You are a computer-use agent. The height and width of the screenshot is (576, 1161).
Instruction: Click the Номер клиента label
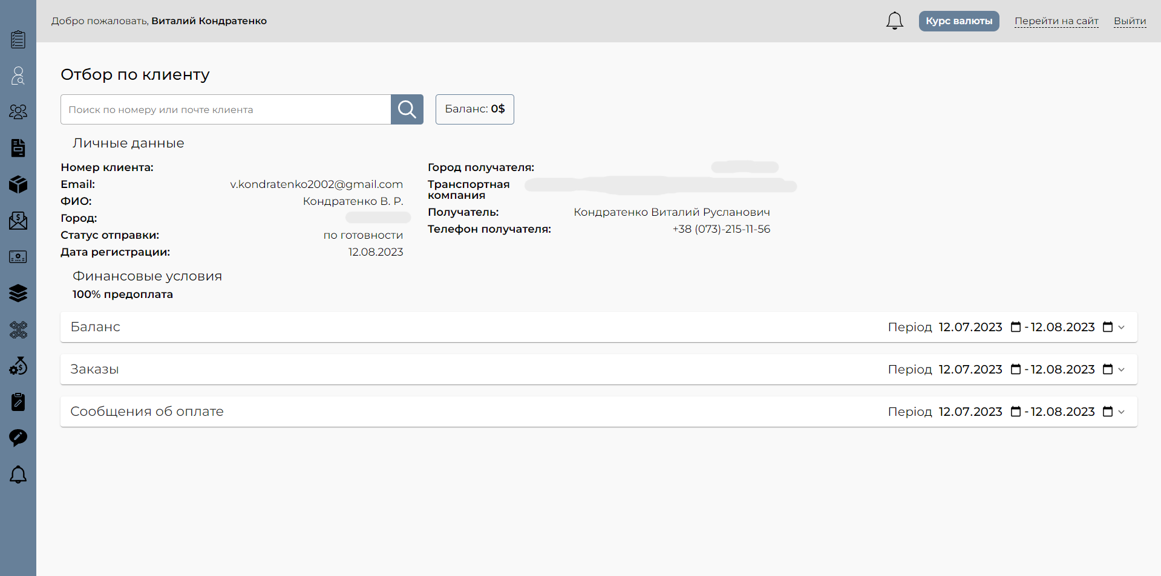[107, 167]
